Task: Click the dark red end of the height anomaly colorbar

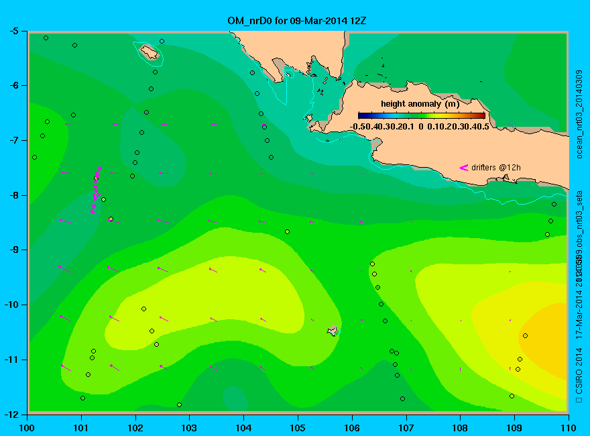Action: [x=481, y=116]
